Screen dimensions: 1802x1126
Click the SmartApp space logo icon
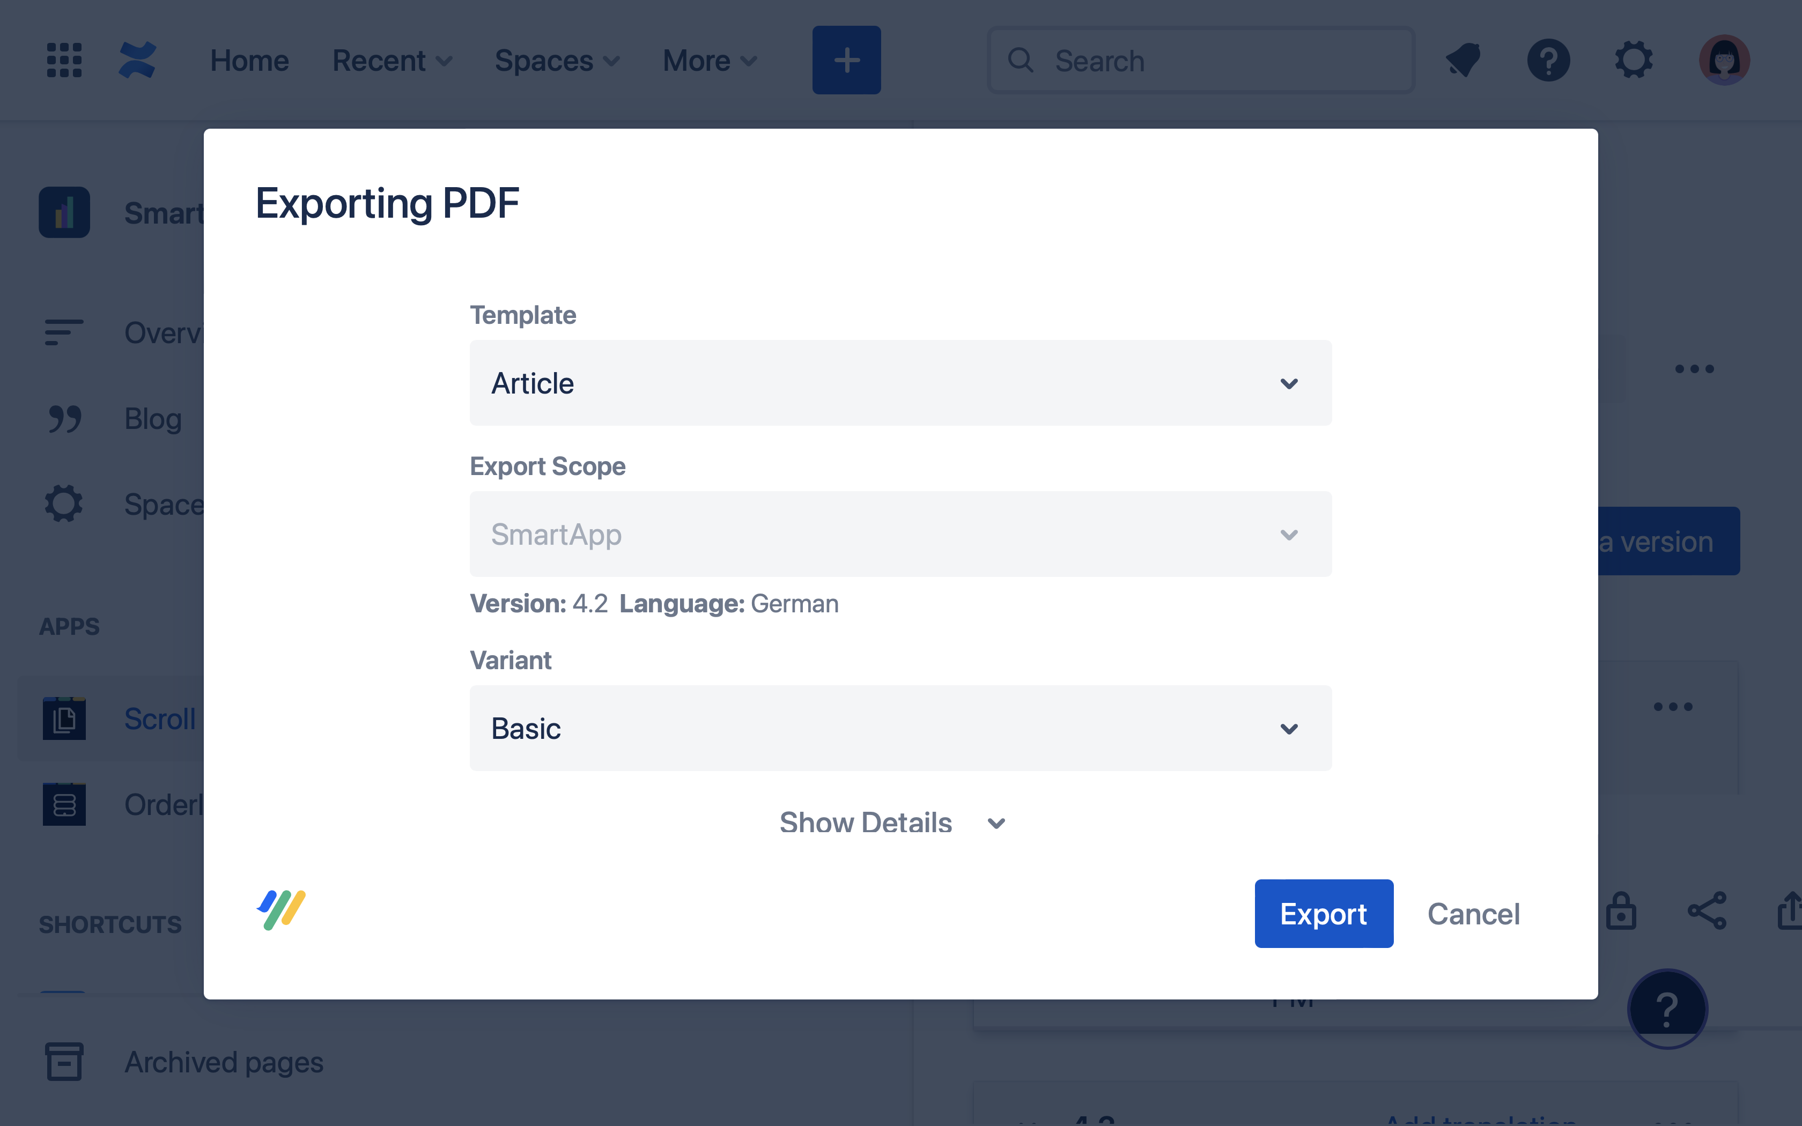click(x=65, y=212)
